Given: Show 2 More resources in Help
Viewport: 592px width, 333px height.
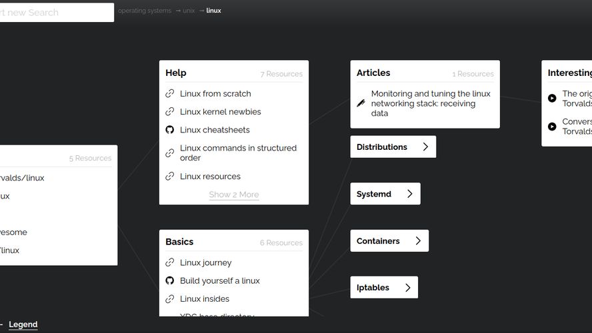Looking at the screenshot, I should point(233,194).
